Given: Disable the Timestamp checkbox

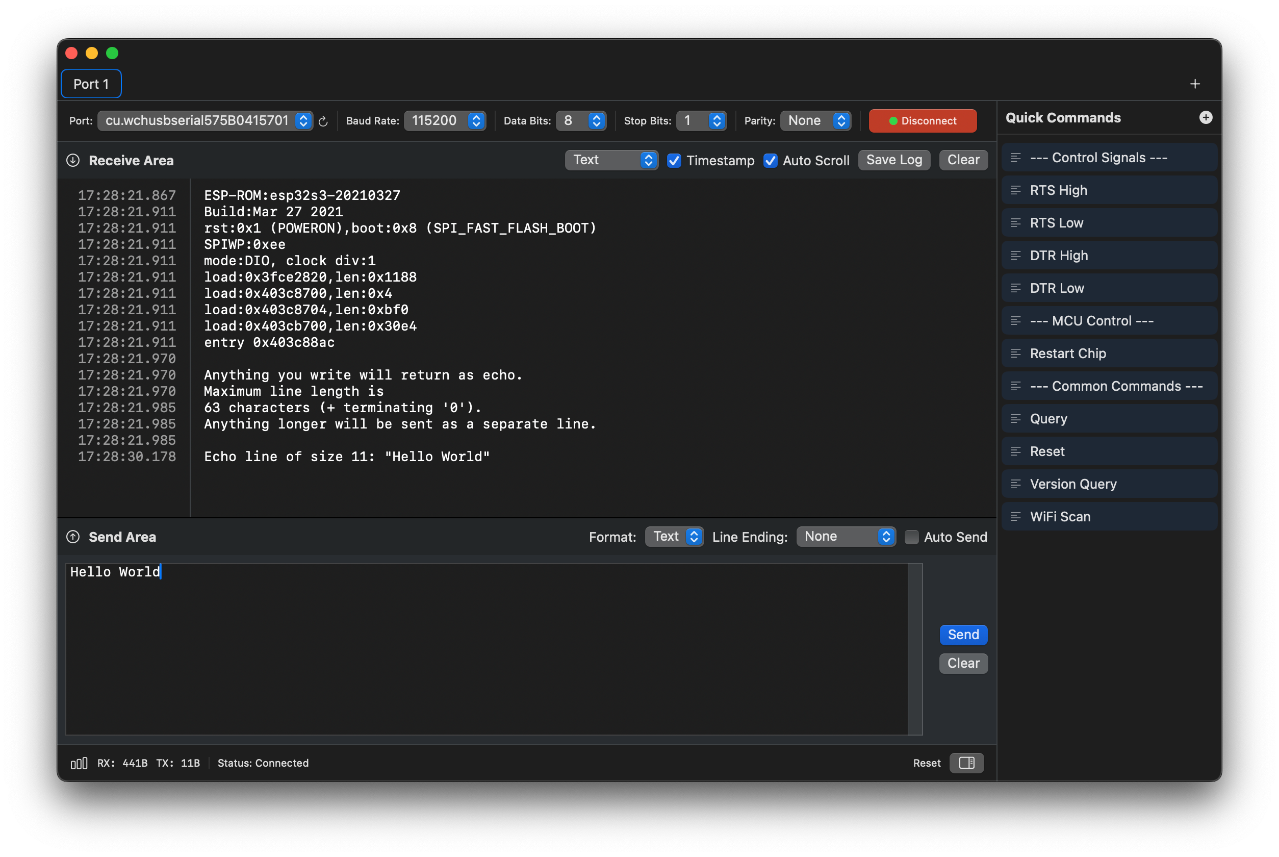Looking at the screenshot, I should pyautogui.click(x=674, y=161).
